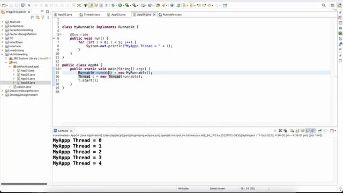
Task: Collapse the Multithreading project
Action: [x=2, y=54]
